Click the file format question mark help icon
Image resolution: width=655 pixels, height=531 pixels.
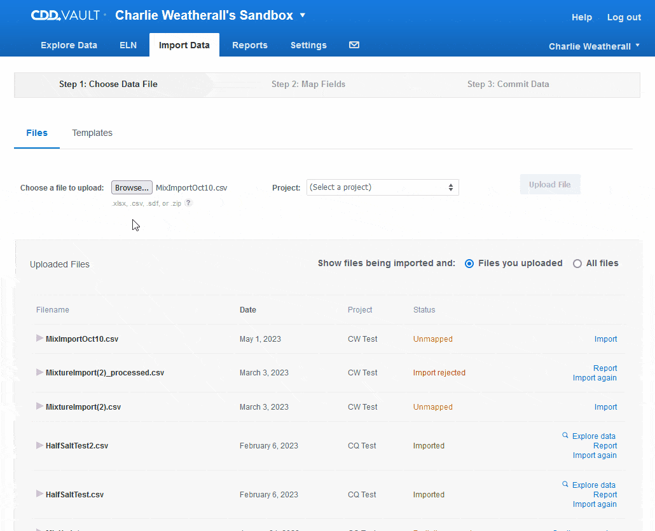187,203
